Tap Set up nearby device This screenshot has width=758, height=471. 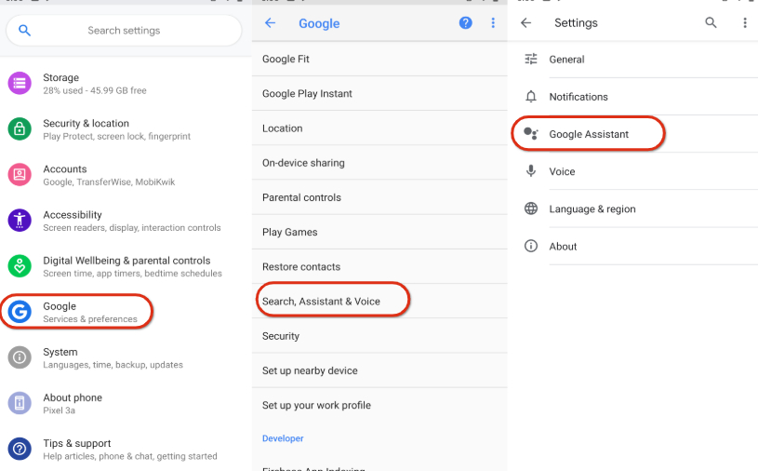tap(310, 370)
